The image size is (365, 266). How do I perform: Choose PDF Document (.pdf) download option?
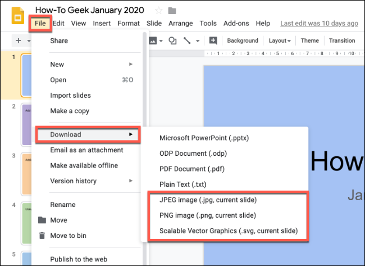click(x=192, y=169)
